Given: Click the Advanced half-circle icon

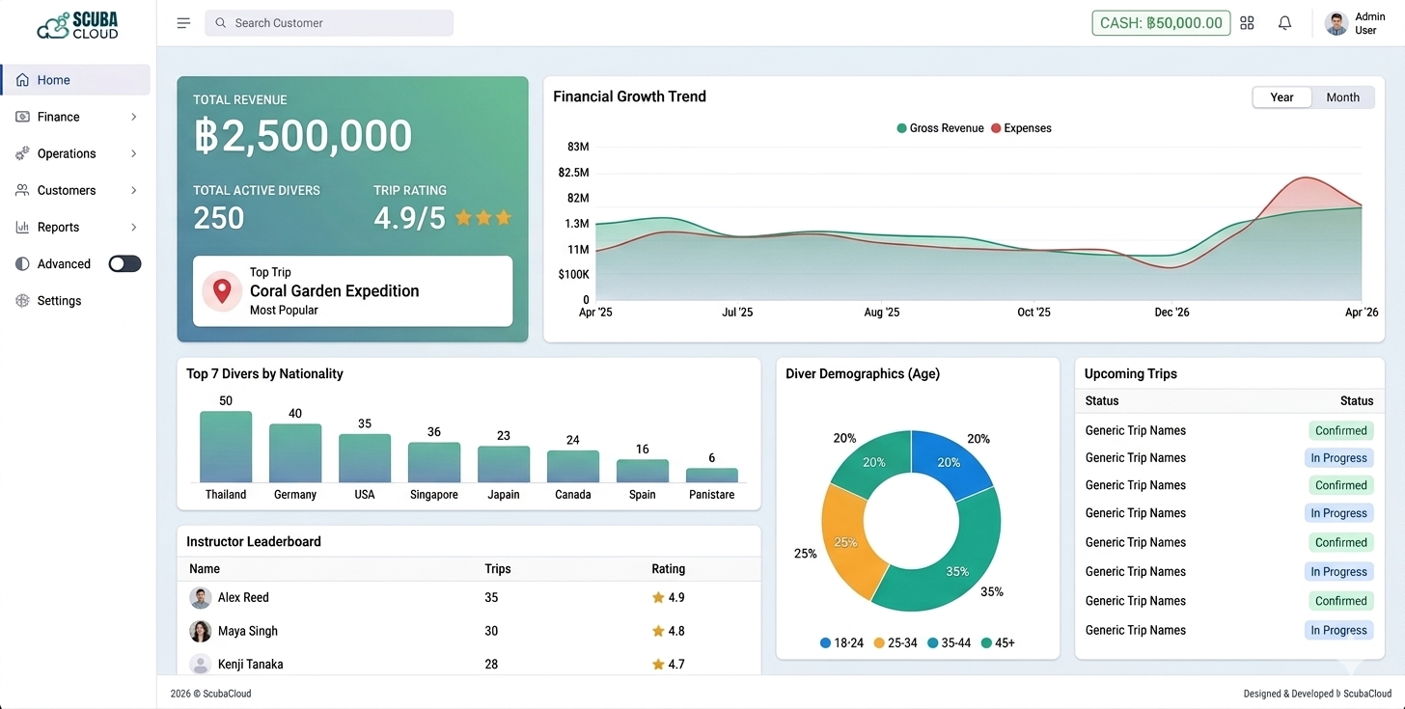Looking at the screenshot, I should tap(23, 263).
